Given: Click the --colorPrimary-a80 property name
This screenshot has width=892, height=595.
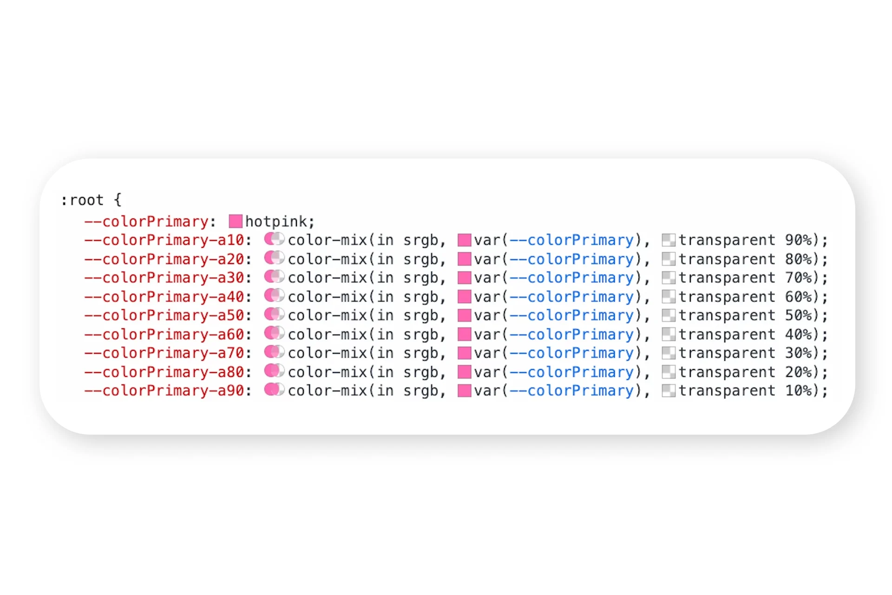Looking at the screenshot, I should tap(164, 372).
